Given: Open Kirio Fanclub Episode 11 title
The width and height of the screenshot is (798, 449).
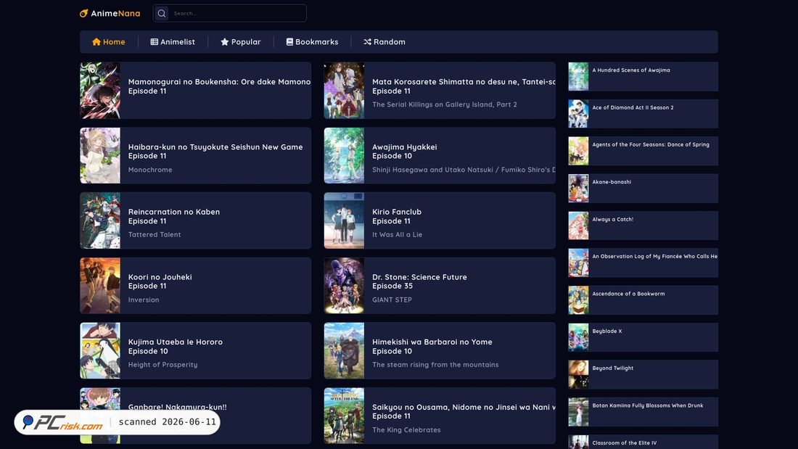Looking at the screenshot, I should click(x=397, y=216).
